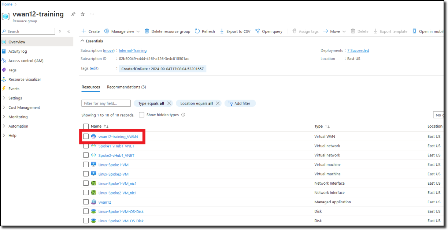Click Assign tags in the toolbar
448x230 pixels.
305,31
